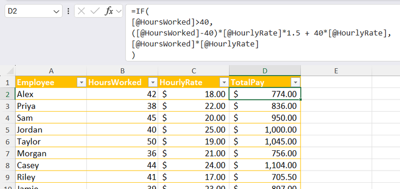The width and height of the screenshot is (400, 189).
Task: Click the three-dot handle beside the Name Box
Action: click(68, 11)
